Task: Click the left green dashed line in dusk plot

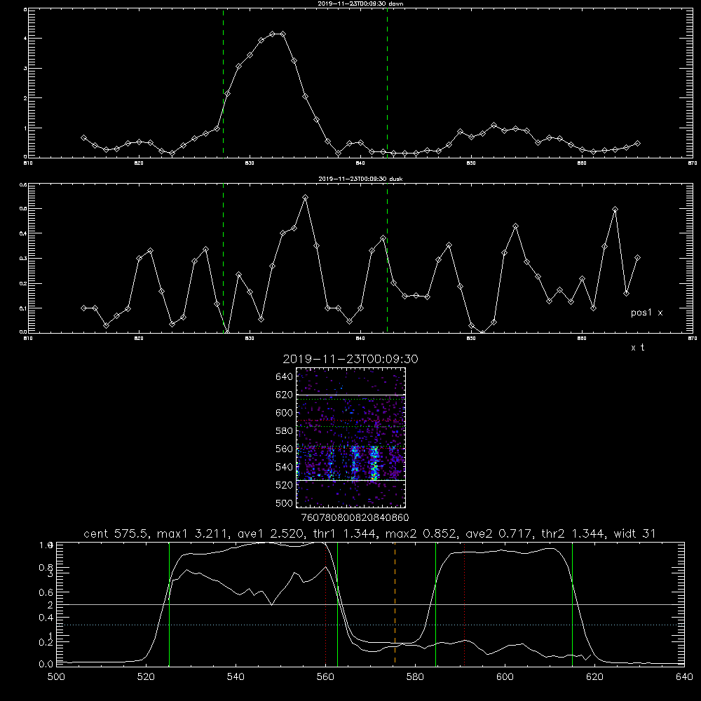Action: (x=223, y=259)
